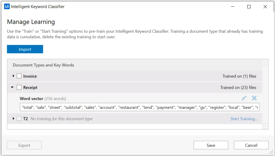The width and height of the screenshot is (275, 156).
Task: Grab the resize grip at window corner
Action: (271, 152)
